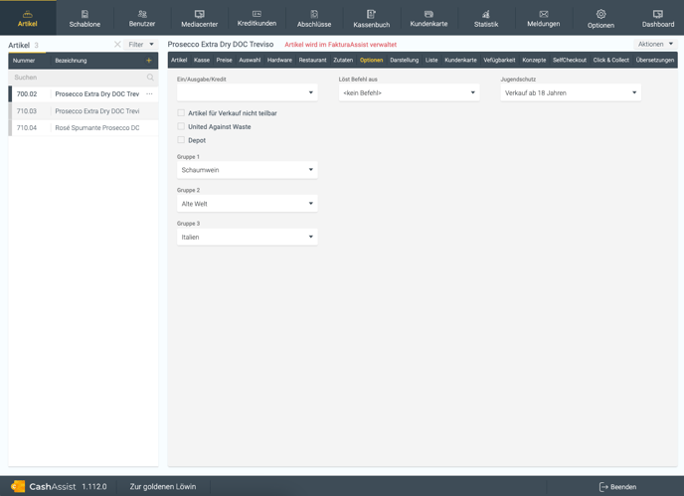This screenshot has height=496, width=684.
Task: Open the Abschlüsse module
Action: click(314, 18)
